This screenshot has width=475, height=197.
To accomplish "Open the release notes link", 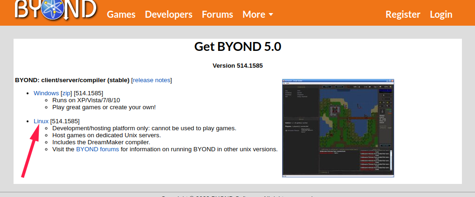I will [x=151, y=80].
